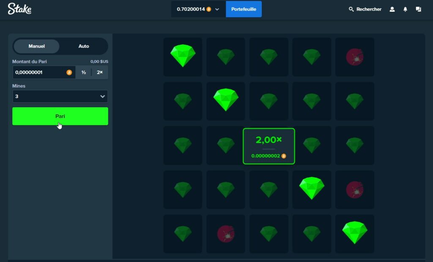Click the mine tile in bottom row
The image size is (433, 262).
(x=226, y=234)
